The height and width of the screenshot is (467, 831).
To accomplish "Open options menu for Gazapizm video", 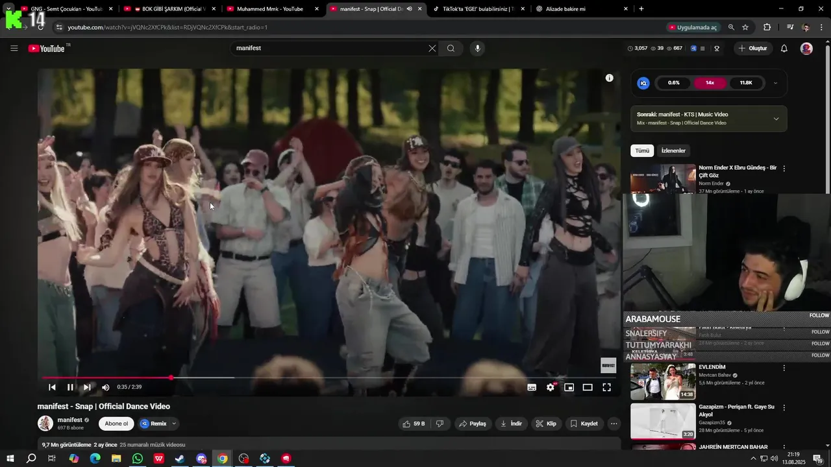I will click(784, 407).
